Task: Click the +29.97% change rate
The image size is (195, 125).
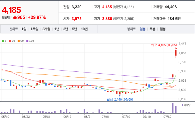Action: (37, 17)
